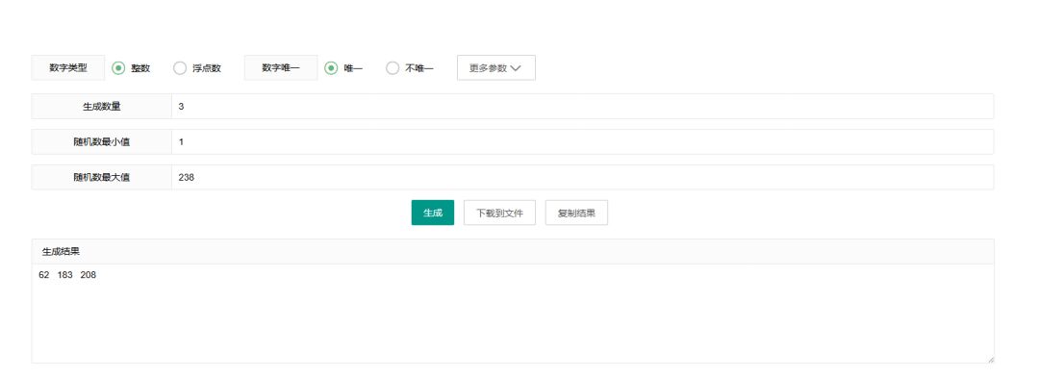Image resolution: width=1039 pixels, height=377 pixels.
Task: Click inside the 生成结果 text area
Action: (x=513, y=314)
